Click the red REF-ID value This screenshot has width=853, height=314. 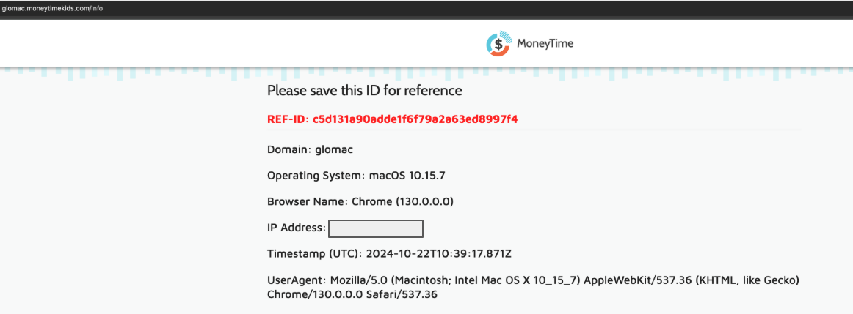click(415, 119)
